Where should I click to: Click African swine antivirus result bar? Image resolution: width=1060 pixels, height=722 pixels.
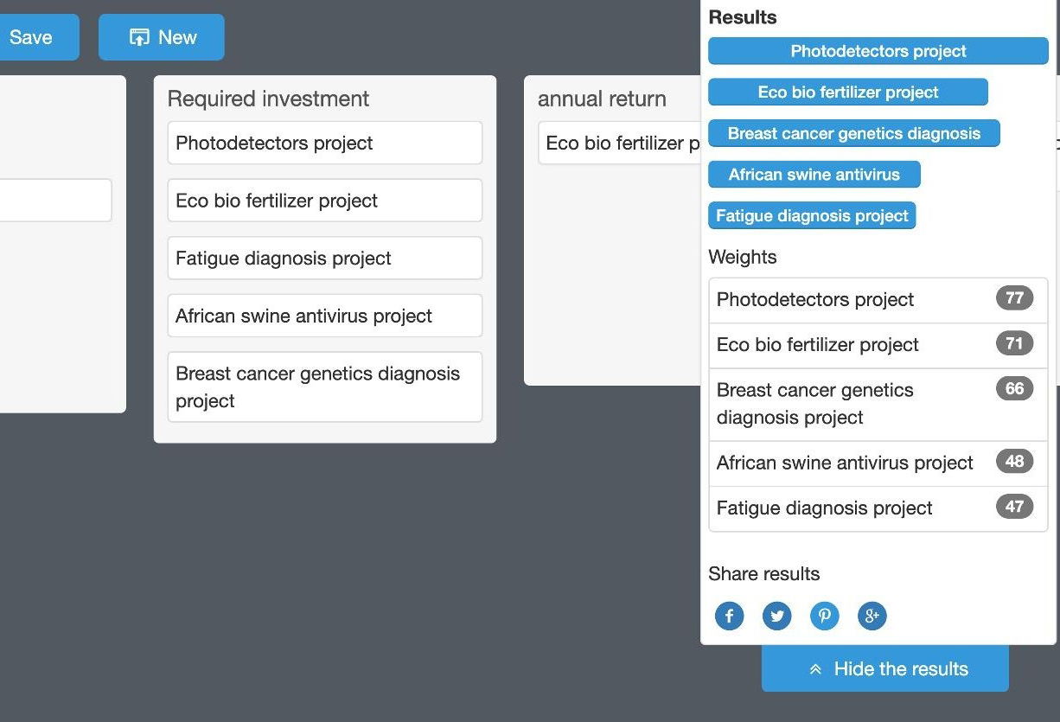[x=814, y=175]
